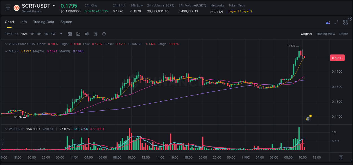This screenshot has width=353, height=165.
Task: Open the widgets layout icon
Action: (x=345, y=22)
